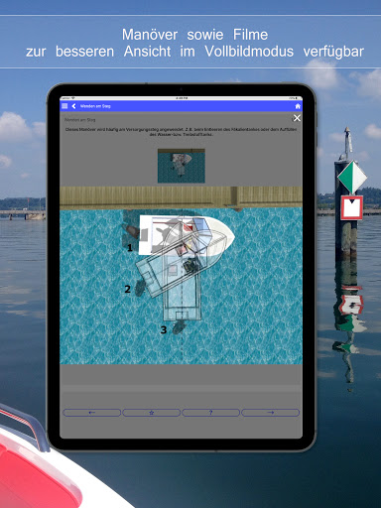The width and height of the screenshot is (381, 508).
Task: Go back using the chevron beside the title
Action: tap(73, 106)
